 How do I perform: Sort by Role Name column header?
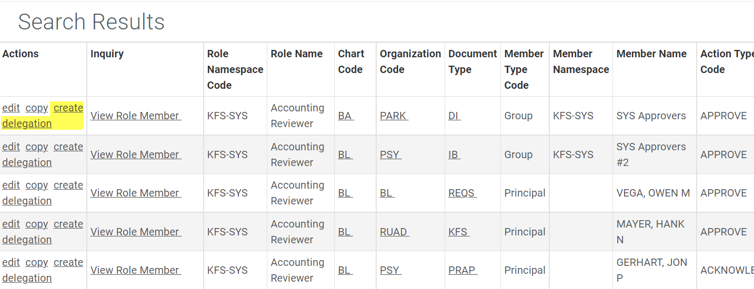[297, 54]
